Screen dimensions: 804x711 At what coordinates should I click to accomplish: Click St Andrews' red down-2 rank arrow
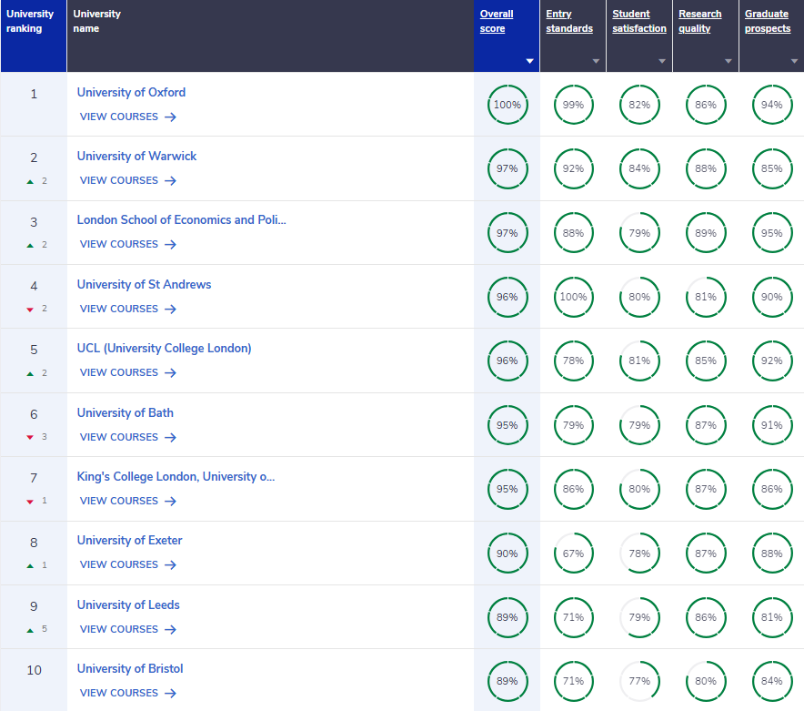tap(30, 309)
